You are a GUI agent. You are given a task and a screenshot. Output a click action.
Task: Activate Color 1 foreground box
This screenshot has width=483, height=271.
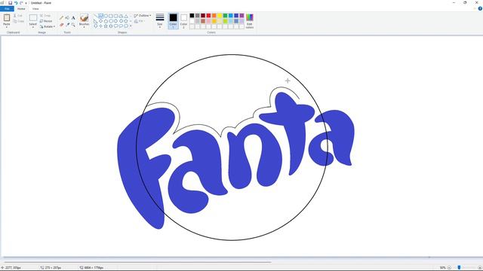pyautogui.click(x=173, y=21)
